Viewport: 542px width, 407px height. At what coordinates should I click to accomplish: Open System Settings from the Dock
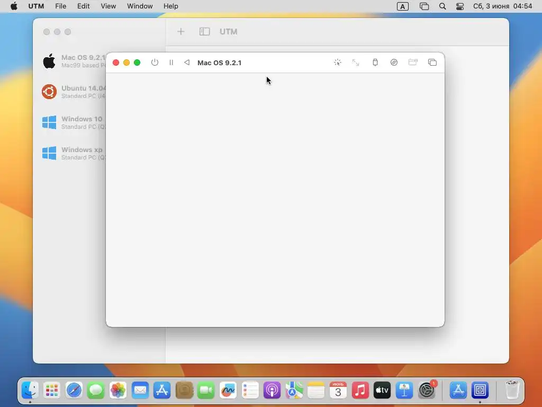tap(427, 391)
